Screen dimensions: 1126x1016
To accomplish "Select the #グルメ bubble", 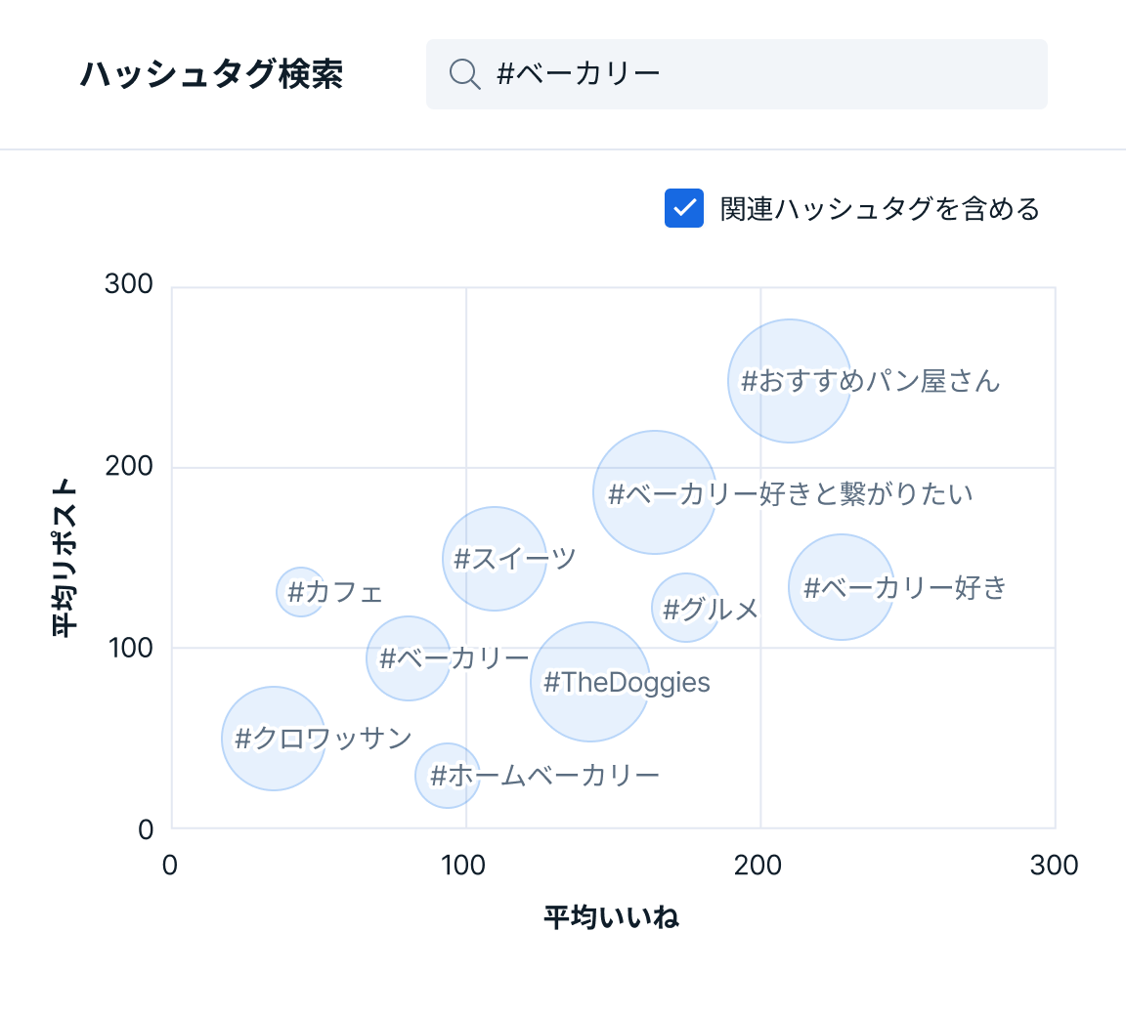I will [x=686, y=608].
